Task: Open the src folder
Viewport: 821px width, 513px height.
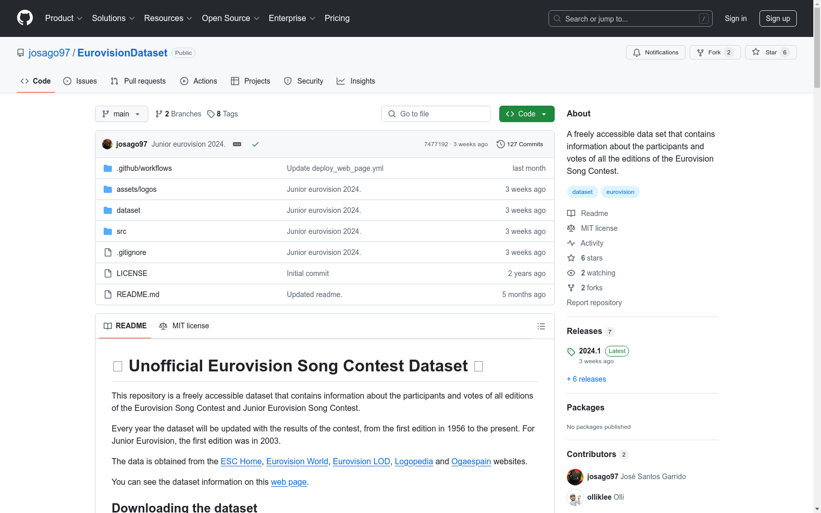Action: coord(122,231)
